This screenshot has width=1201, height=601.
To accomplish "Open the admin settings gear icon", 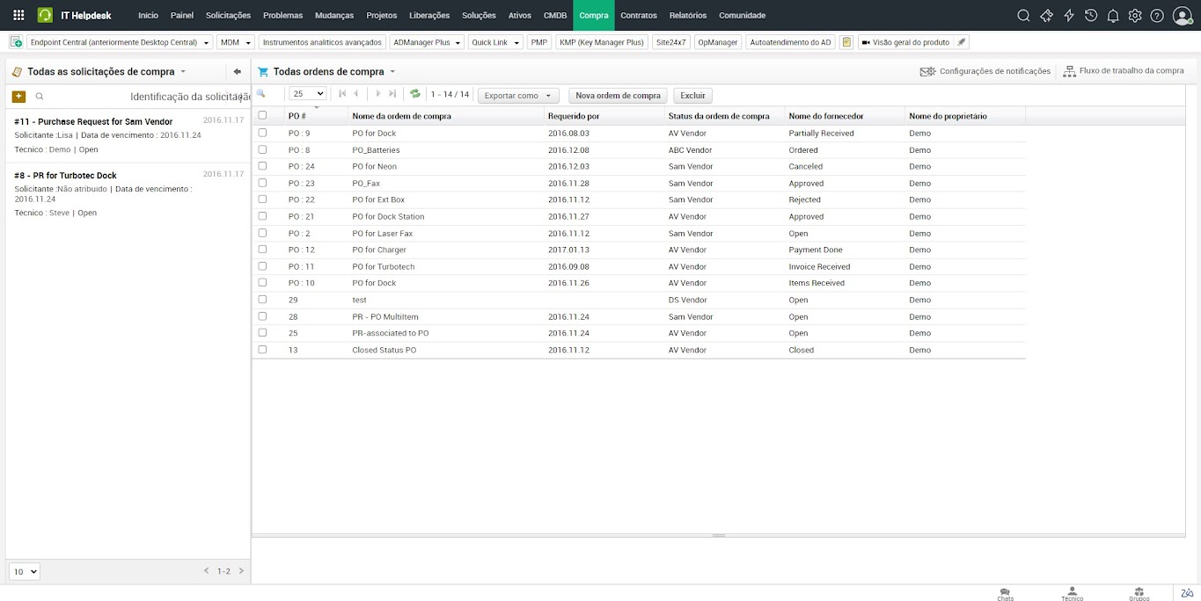I will click(1135, 15).
